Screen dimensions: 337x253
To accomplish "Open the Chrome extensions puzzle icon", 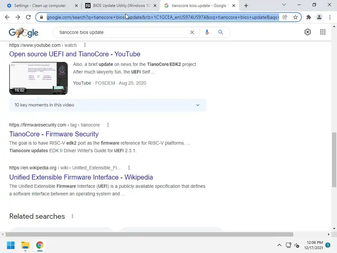I will [309, 17].
